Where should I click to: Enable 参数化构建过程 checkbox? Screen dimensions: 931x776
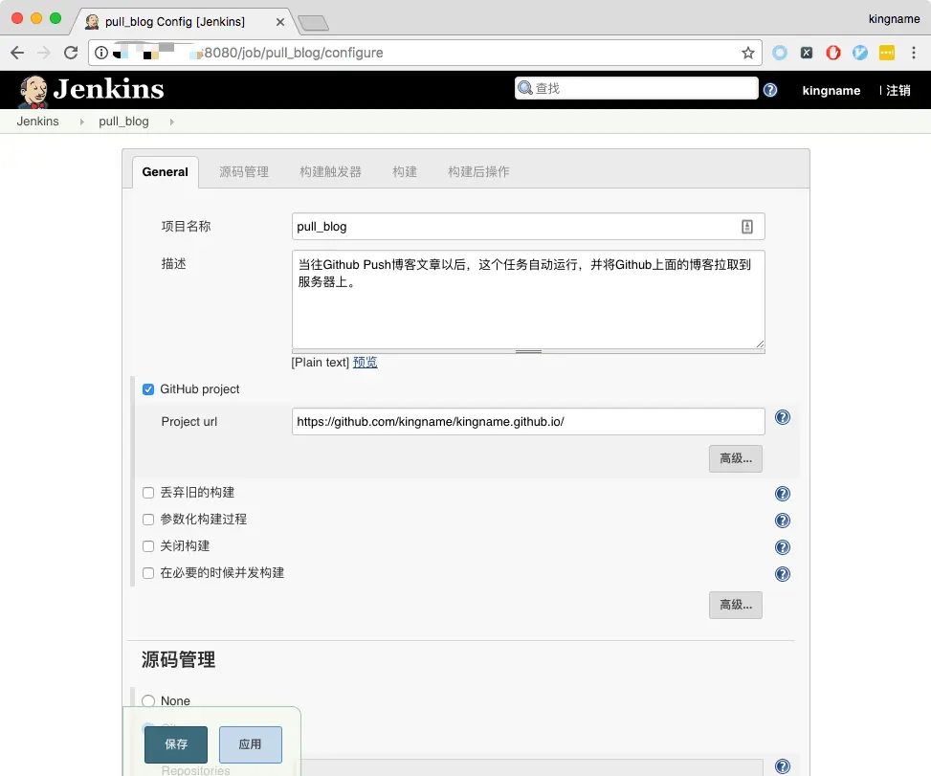(x=148, y=520)
